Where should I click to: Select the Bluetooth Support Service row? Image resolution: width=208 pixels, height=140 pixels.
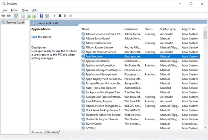pos(102,119)
